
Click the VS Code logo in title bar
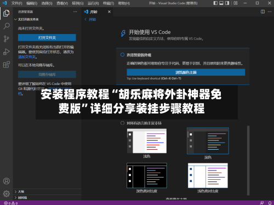[4, 3]
